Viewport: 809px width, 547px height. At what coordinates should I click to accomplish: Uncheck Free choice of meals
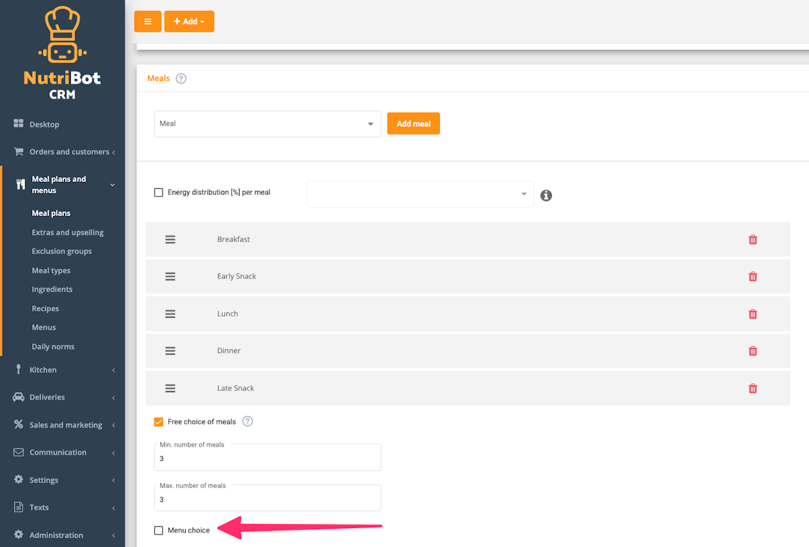pyautogui.click(x=159, y=422)
